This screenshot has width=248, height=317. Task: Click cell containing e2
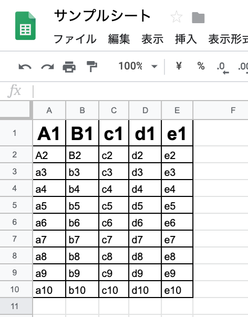(x=177, y=154)
